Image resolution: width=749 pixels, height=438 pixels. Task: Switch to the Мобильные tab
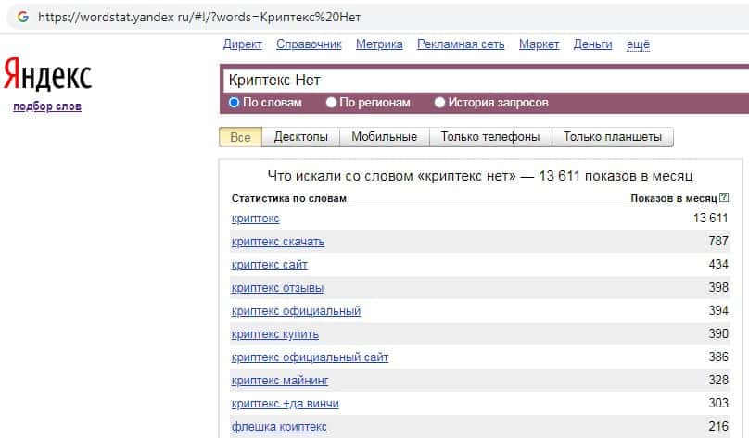(384, 137)
